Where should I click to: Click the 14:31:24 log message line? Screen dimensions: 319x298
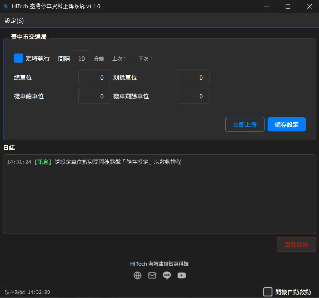tap(94, 162)
